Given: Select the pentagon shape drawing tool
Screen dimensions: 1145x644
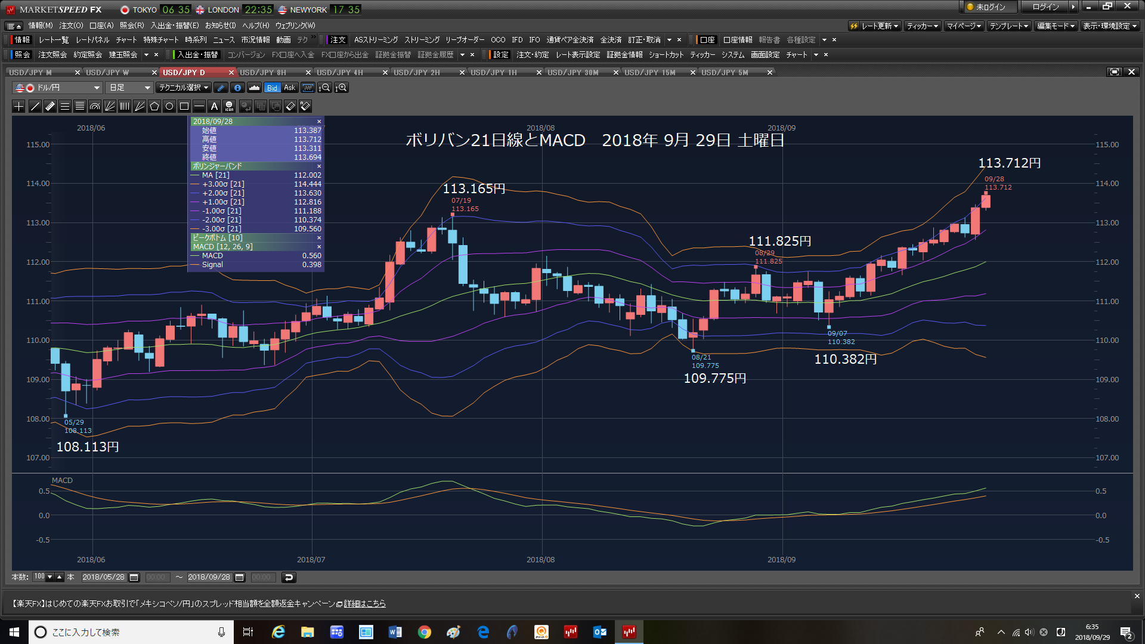Looking at the screenshot, I should (154, 106).
